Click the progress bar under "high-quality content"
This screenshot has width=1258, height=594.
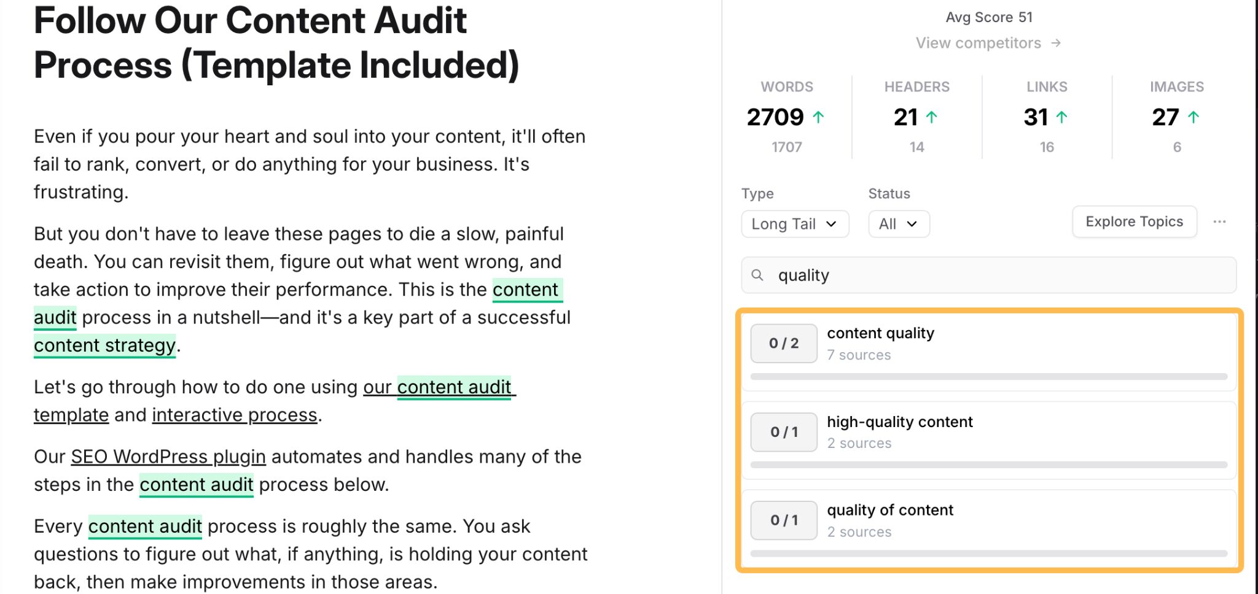coord(988,465)
